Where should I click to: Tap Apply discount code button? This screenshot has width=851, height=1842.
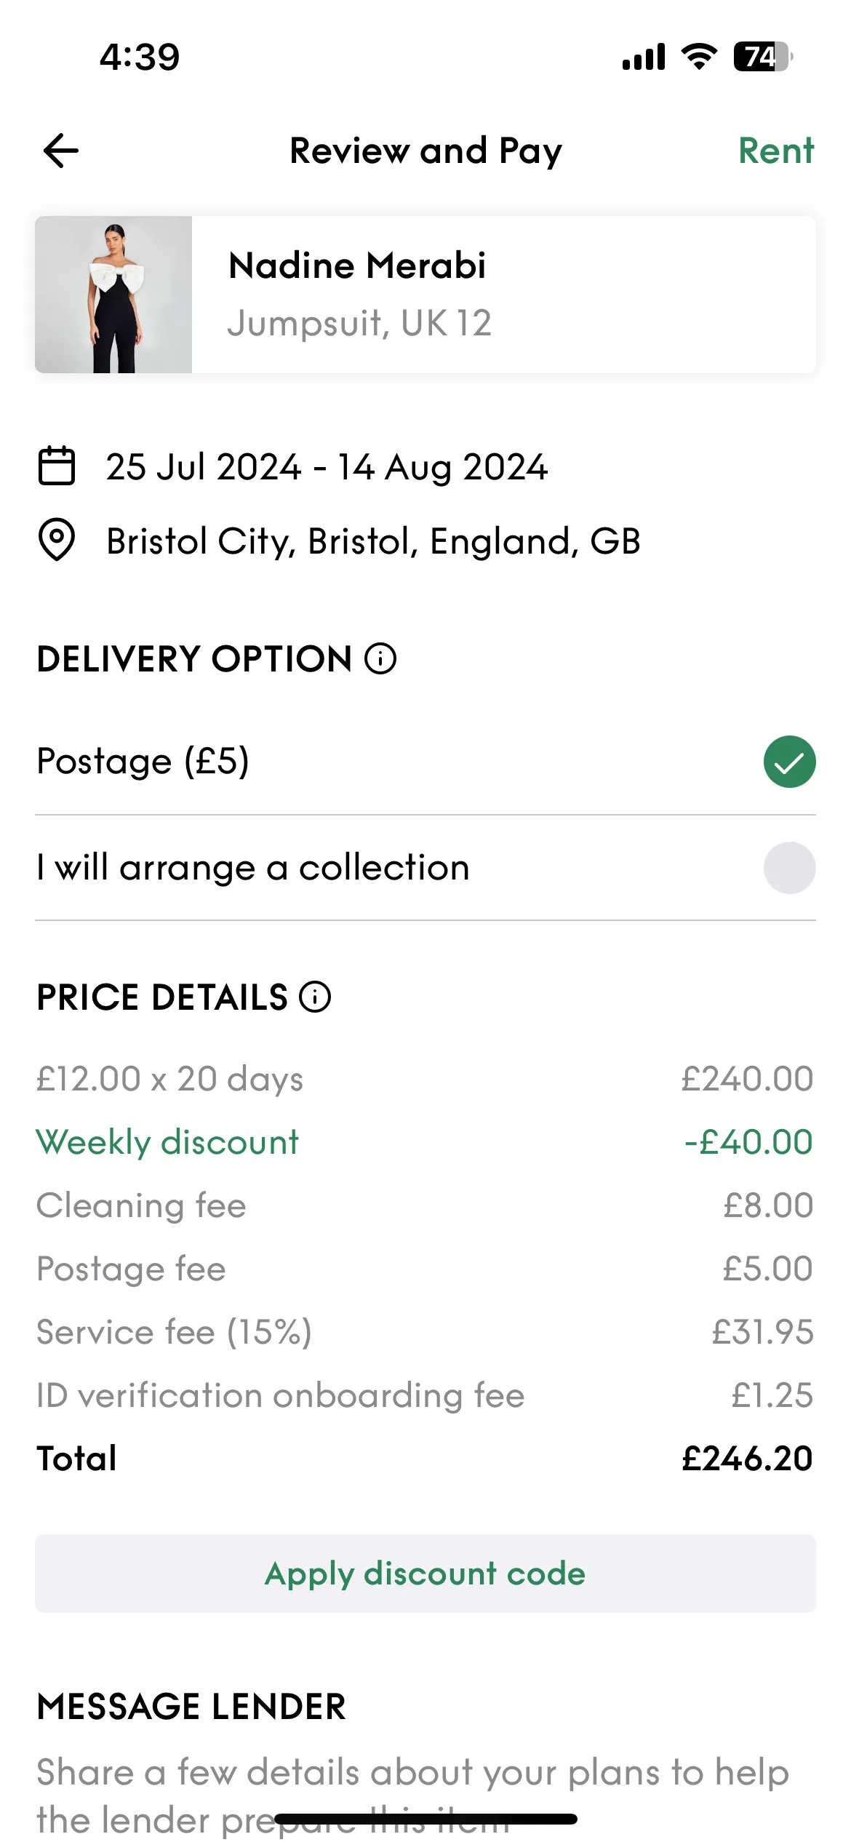tap(425, 1574)
